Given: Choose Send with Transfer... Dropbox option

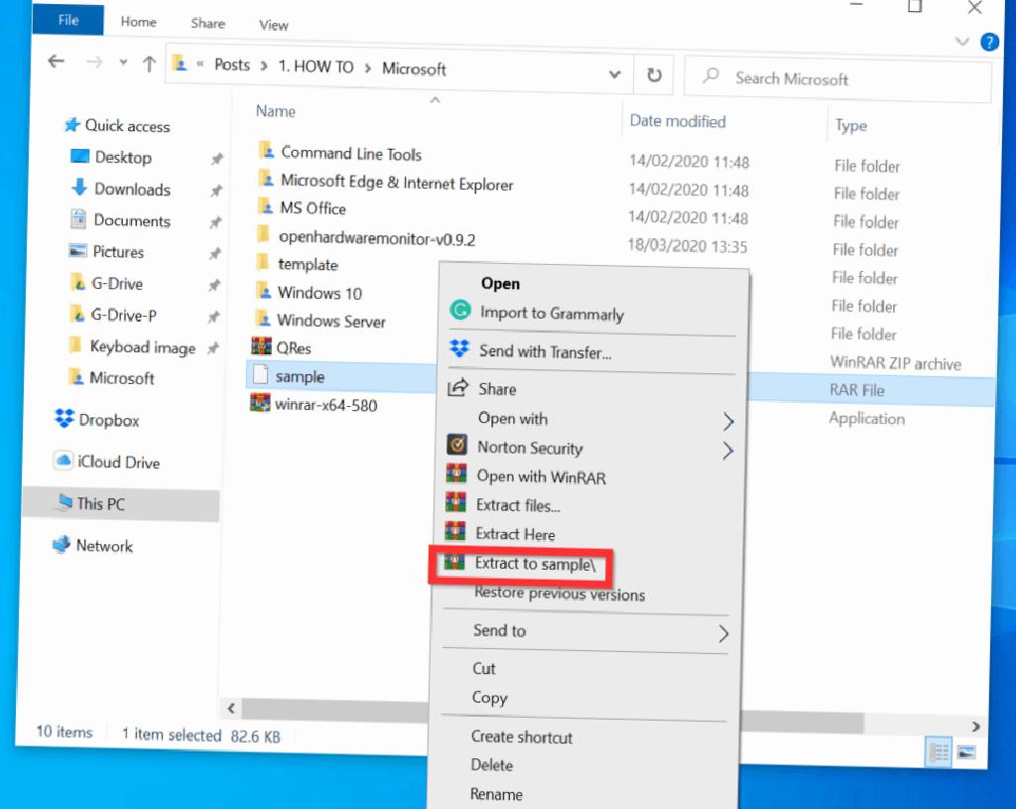Looking at the screenshot, I should pos(545,352).
